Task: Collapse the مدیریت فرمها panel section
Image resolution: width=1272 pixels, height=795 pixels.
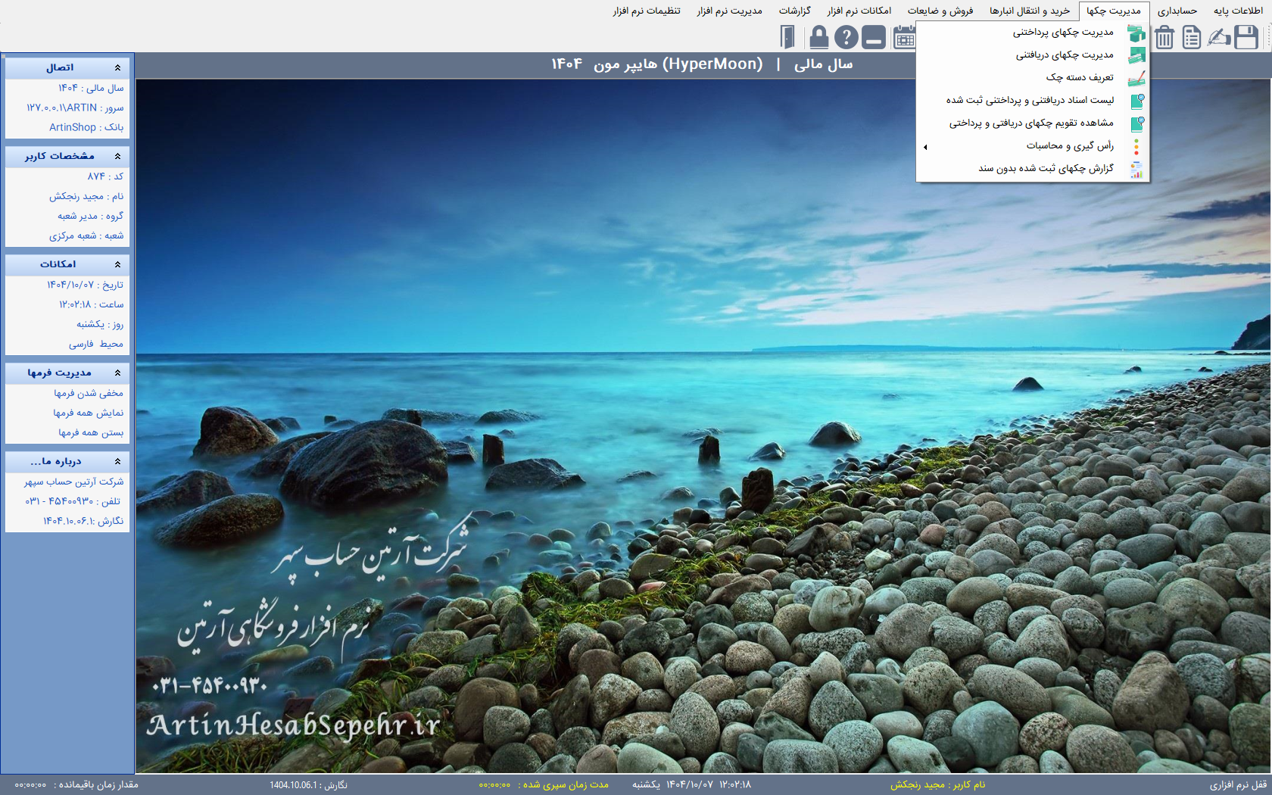Action: pos(117,373)
